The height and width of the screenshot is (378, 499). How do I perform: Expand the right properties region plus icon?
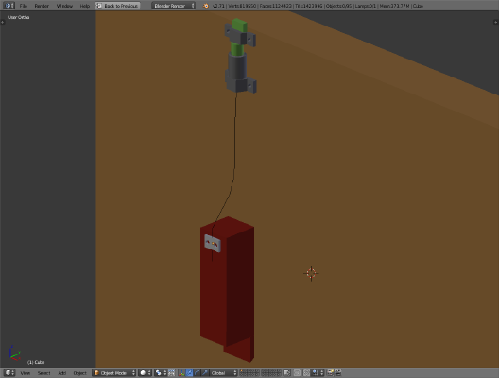[x=495, y=22]
